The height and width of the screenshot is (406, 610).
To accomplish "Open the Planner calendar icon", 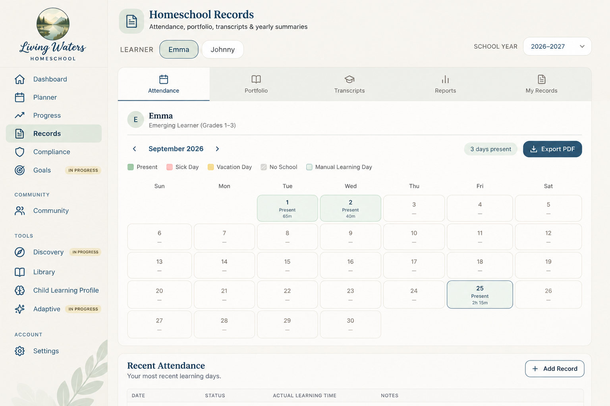I will [19, 98].
